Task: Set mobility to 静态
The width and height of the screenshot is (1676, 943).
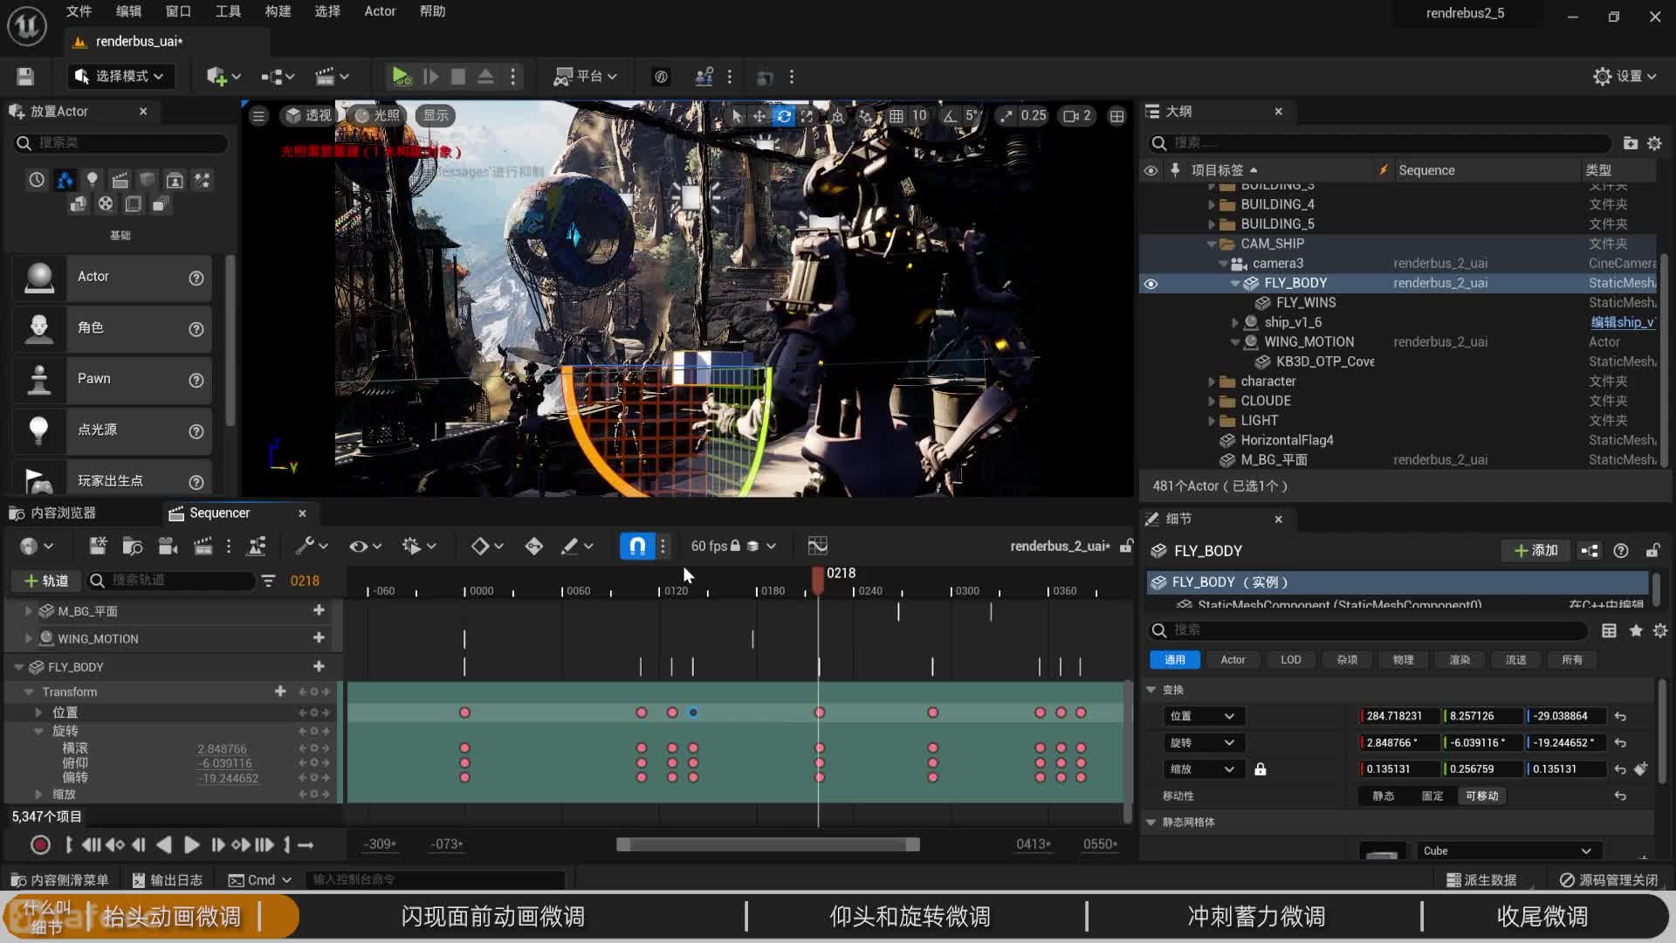Action: point(1383,796)
